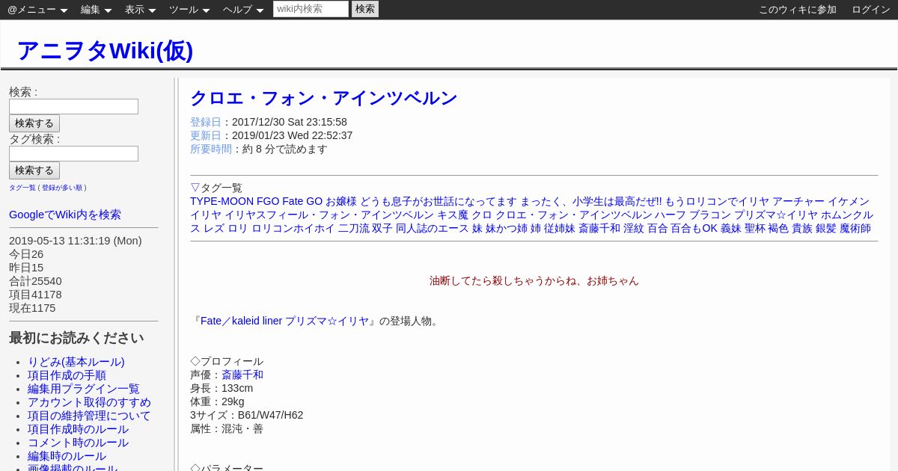
Task: Click the 従姉妹 tag
Action: (560, 228)
